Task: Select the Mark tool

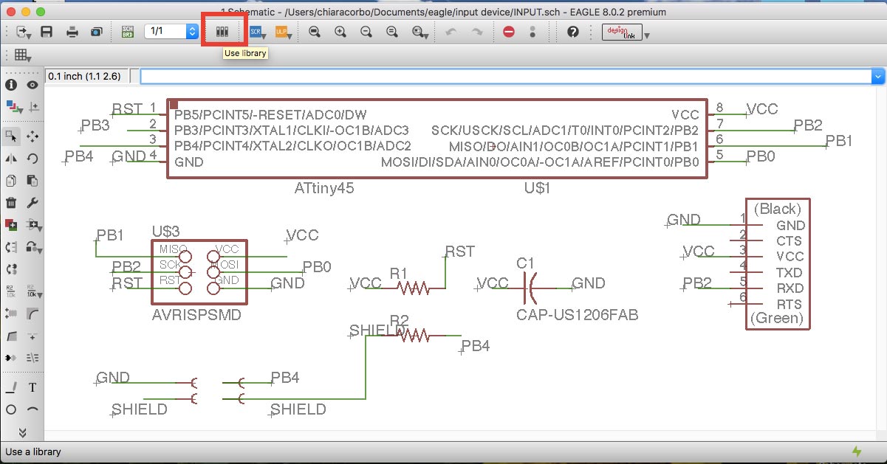Action: [34, 106]
